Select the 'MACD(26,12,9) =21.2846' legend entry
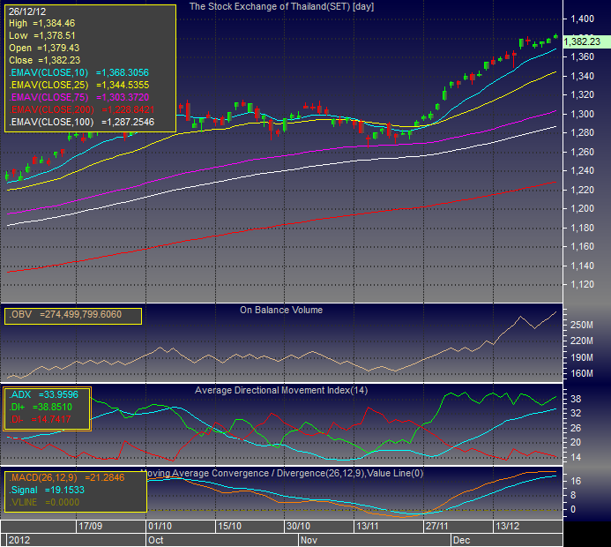Screen dimensions: 611x547 point(67,477)
